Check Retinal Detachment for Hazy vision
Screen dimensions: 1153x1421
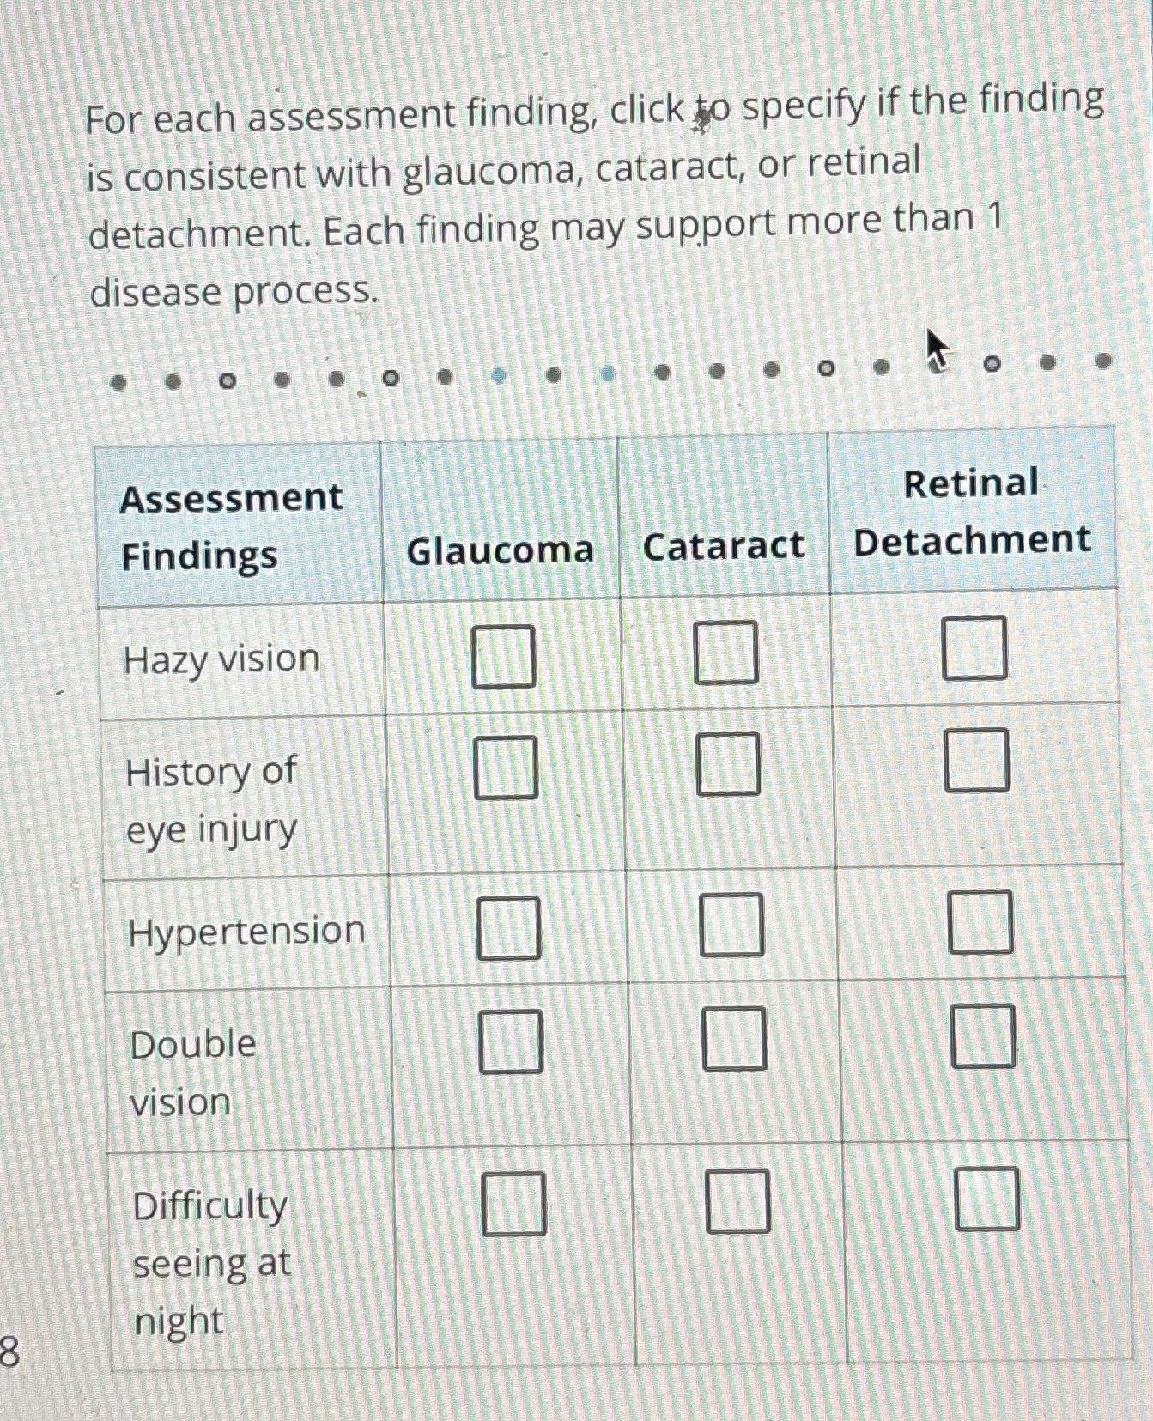pyautogui.click(x=976, y=648)
